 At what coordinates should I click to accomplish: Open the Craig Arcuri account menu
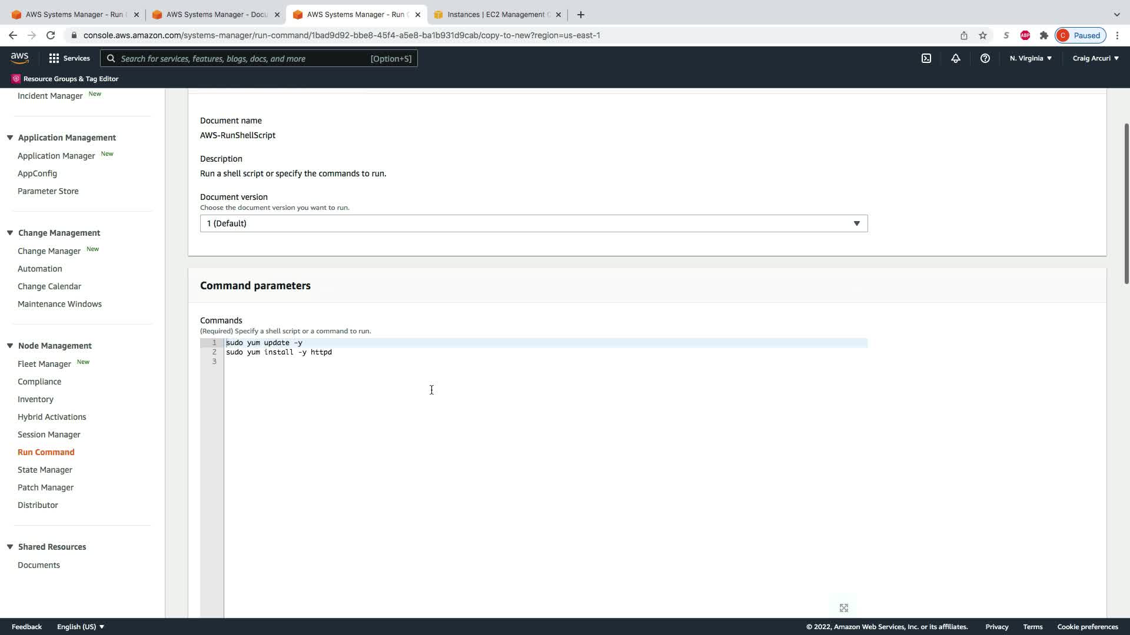(1095, 58)
